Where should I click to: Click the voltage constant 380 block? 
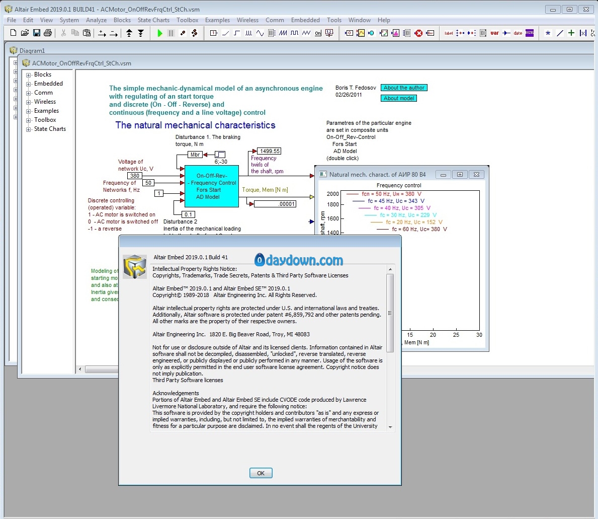[x=135, y=176]
